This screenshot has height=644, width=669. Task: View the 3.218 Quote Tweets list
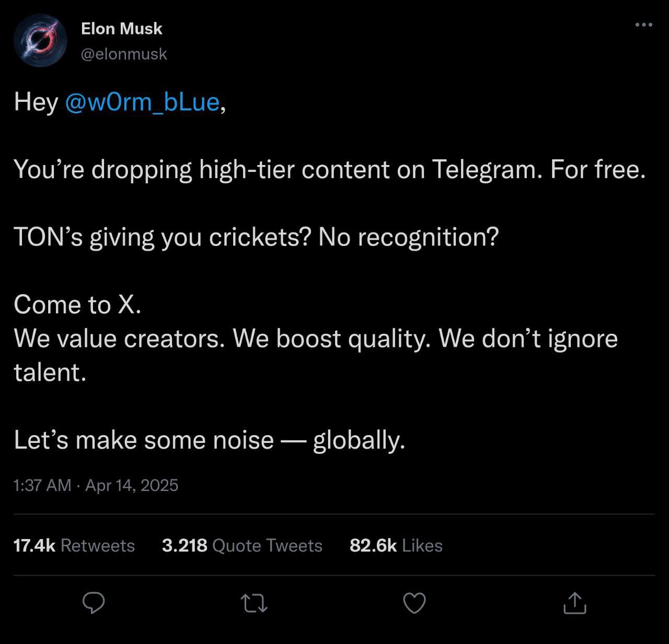click(242, 545)
